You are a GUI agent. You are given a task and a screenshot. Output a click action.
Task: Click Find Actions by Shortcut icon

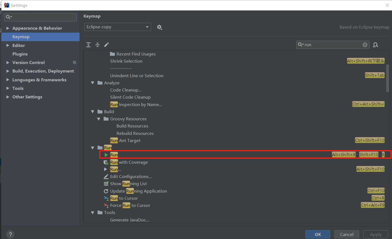(x=375, y=45)
